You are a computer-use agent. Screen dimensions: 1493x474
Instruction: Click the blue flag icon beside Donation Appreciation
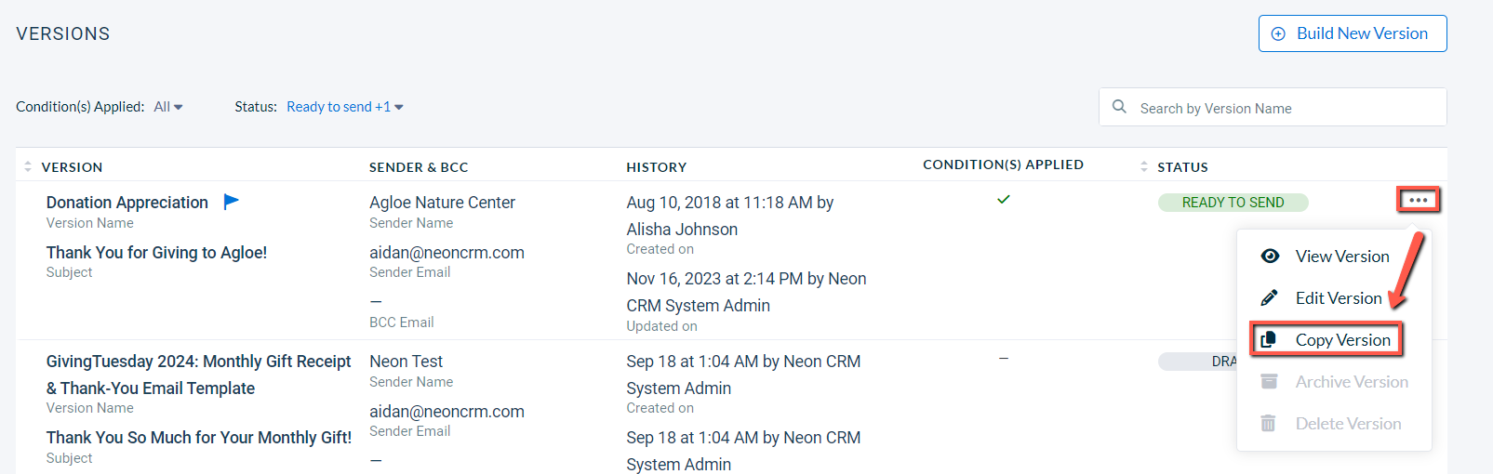click(x=232, y=201)
